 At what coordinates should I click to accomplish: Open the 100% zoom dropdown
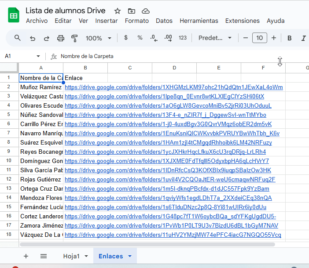pos(98,38)
